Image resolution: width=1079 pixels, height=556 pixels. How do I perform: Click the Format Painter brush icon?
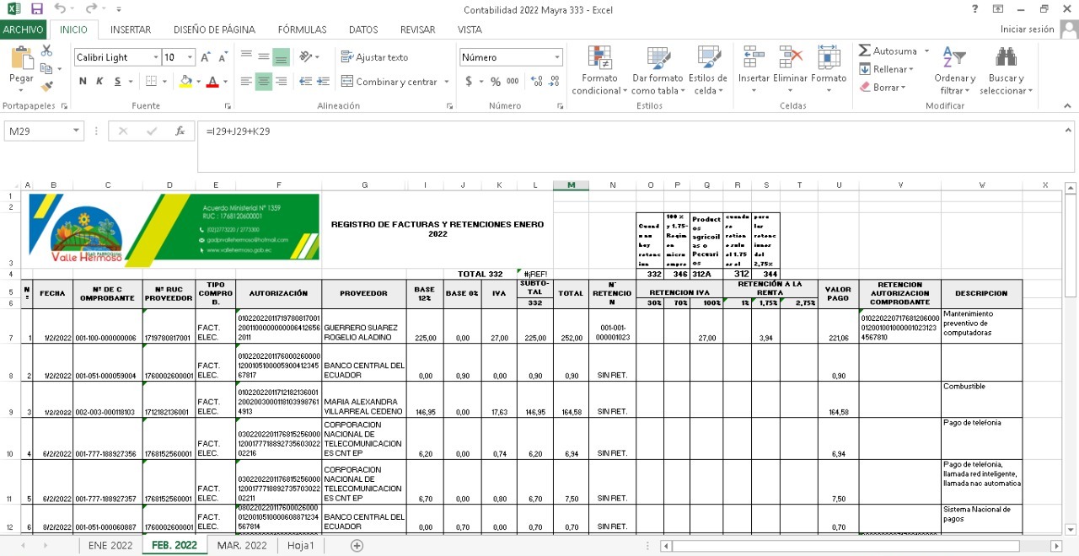tap(47, 85)
